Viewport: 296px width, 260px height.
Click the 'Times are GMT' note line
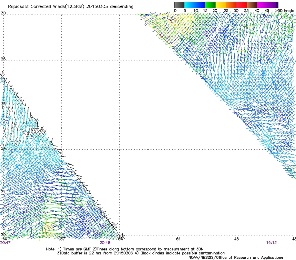125,249
